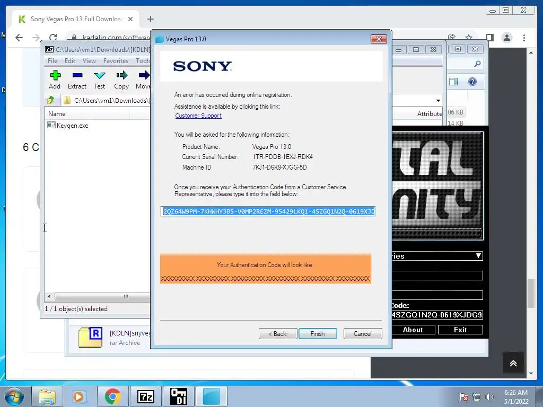The height and width of the screenshot is (407, 543).
Task: Click the search magnifier icon in explorer
Action: click(x=477, y=64)
